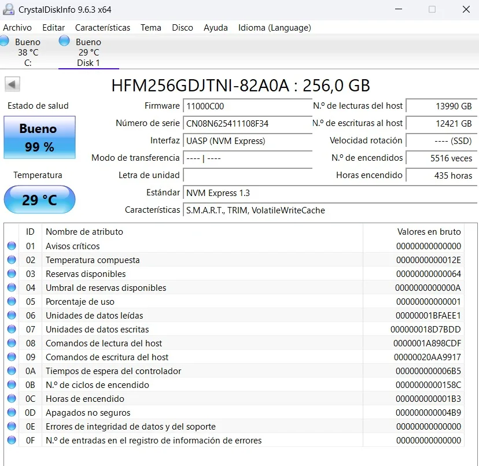
Task: Minimize the CrystalDiskInfo window
Action: point(399,9)
